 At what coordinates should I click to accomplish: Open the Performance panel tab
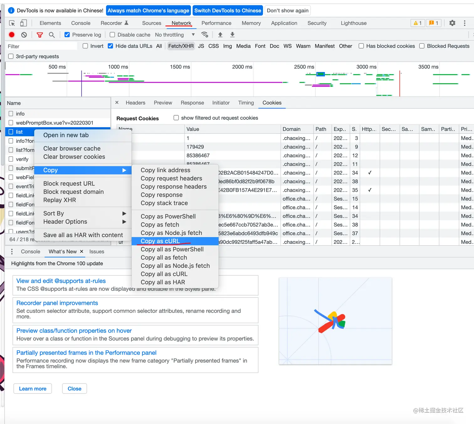click(x=216, y=23)
